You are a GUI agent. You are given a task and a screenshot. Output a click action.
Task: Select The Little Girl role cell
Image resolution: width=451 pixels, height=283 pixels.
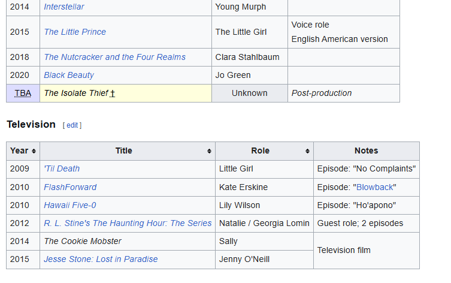pyautogui.click(x=250, y=32)
